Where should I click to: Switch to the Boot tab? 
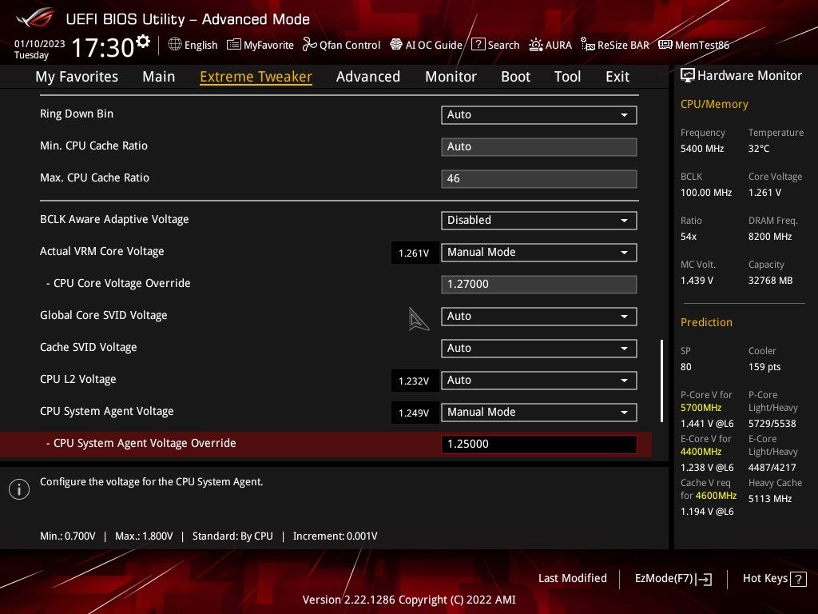click(515, 77)
